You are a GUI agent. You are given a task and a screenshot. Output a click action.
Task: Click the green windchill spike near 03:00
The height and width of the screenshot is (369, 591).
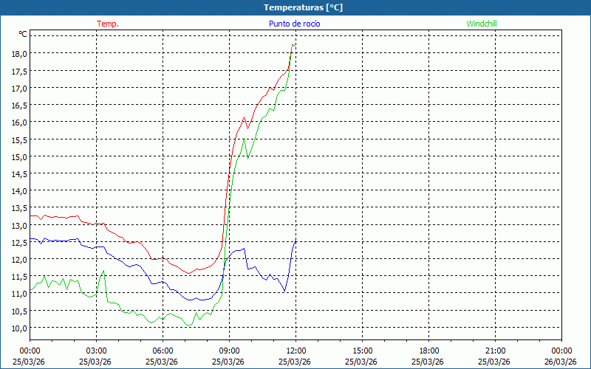point(103,271)
